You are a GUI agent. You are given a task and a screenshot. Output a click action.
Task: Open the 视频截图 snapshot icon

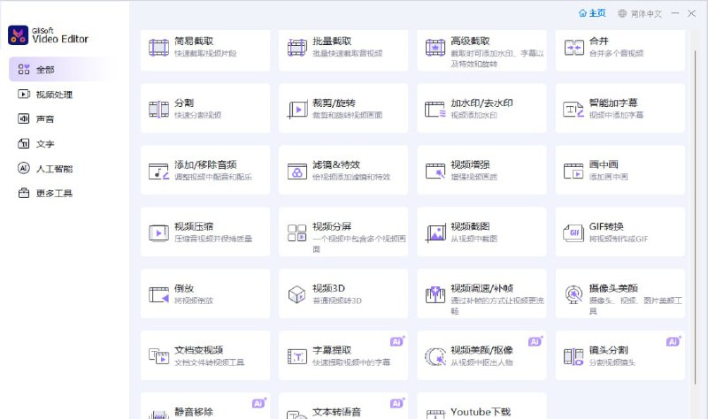point(435,233)
